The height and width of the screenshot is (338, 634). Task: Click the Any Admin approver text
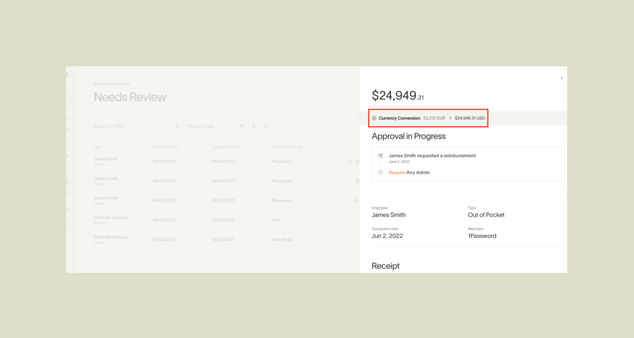coord(418,173)
